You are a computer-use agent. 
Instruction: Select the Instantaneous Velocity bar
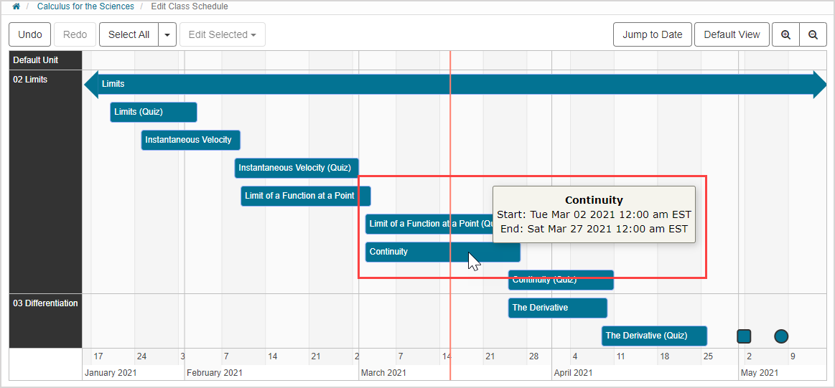click(x=190, y=140)
